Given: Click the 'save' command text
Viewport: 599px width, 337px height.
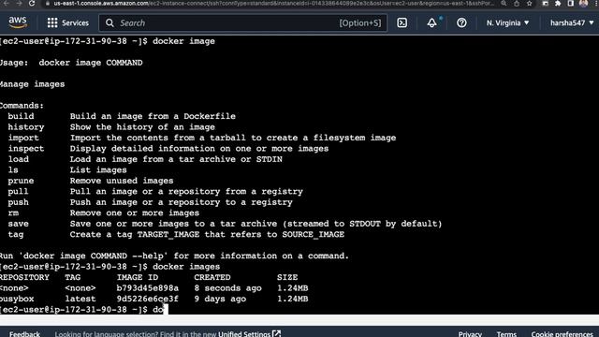Looking at the screenshot, I should [19, 224].
